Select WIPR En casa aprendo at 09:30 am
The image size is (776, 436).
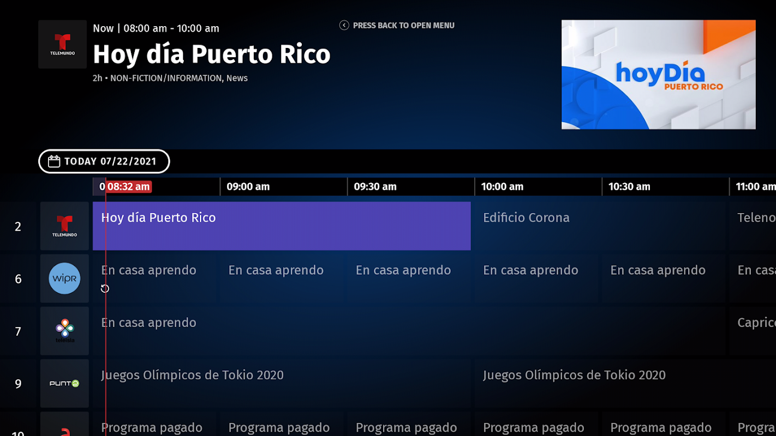[409, 278]
